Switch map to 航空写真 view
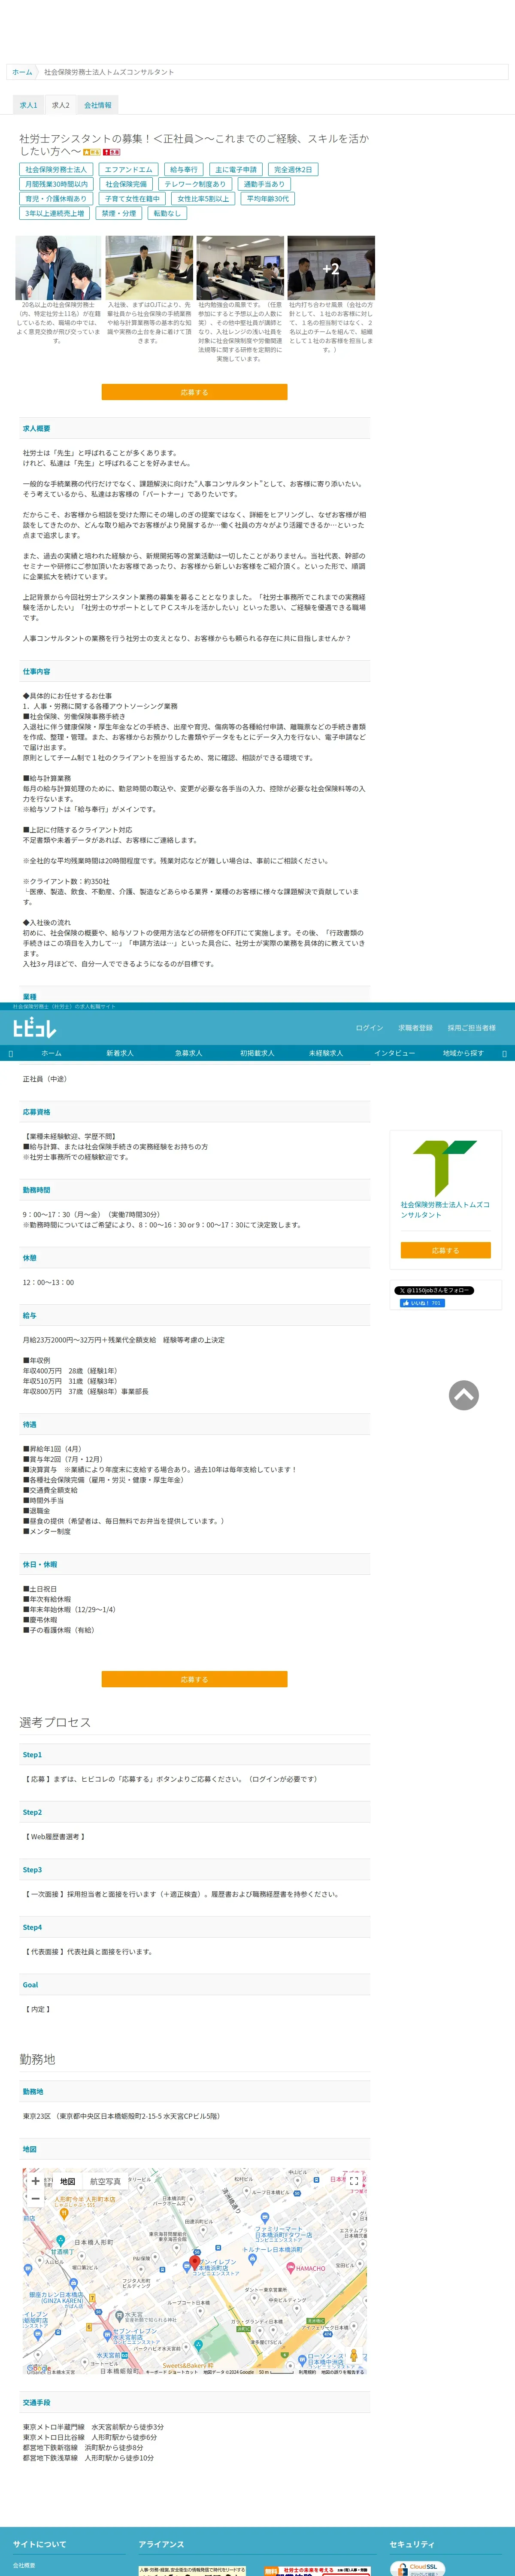 [105, 2182]
